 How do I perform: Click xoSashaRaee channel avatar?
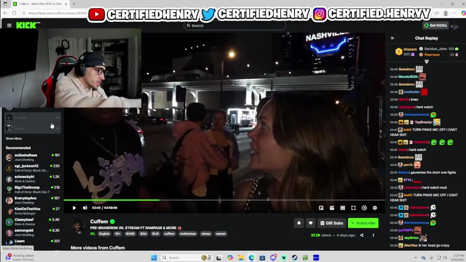9,158
